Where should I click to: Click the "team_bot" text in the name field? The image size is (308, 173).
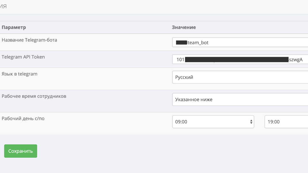click(x=198, y=43)
